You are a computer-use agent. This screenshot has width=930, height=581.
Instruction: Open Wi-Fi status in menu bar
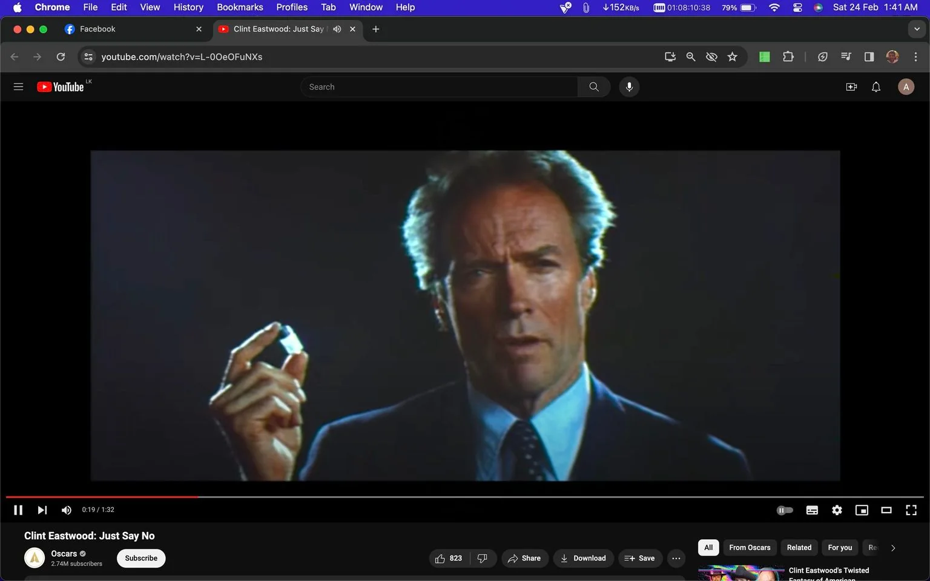click(774, 7)
